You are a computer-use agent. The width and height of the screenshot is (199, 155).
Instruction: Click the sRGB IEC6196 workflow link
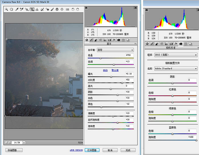(76, 150)
